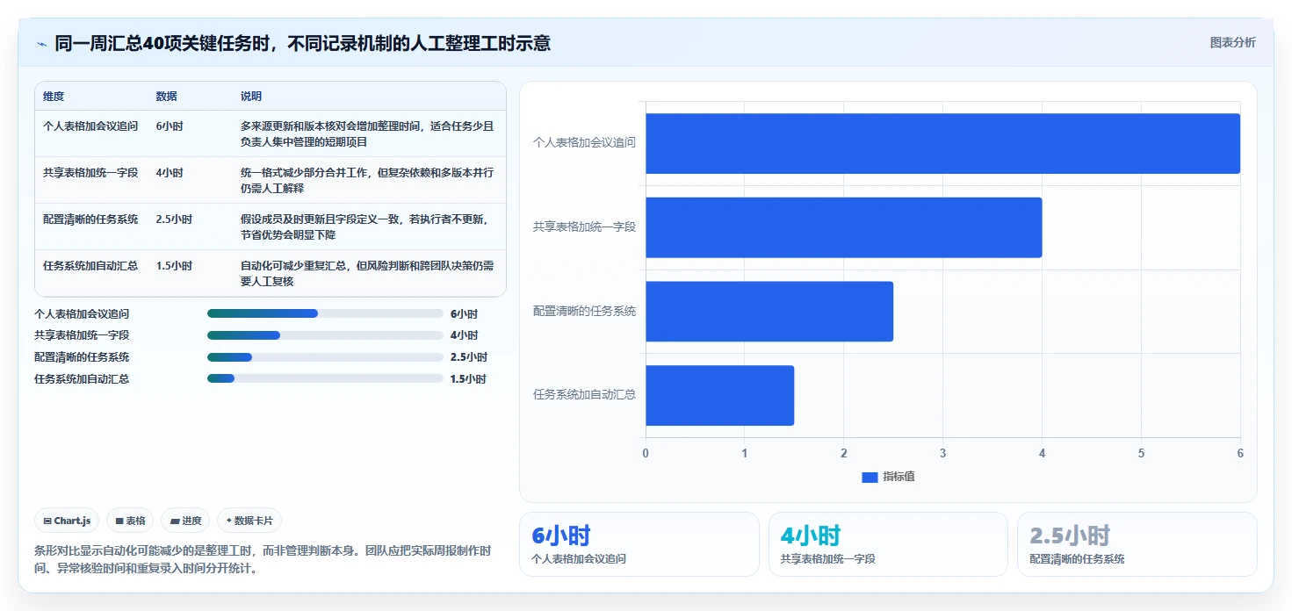
Task: Click description starting 自动化可减少重复汇总
Action: (x=367, y=273)
